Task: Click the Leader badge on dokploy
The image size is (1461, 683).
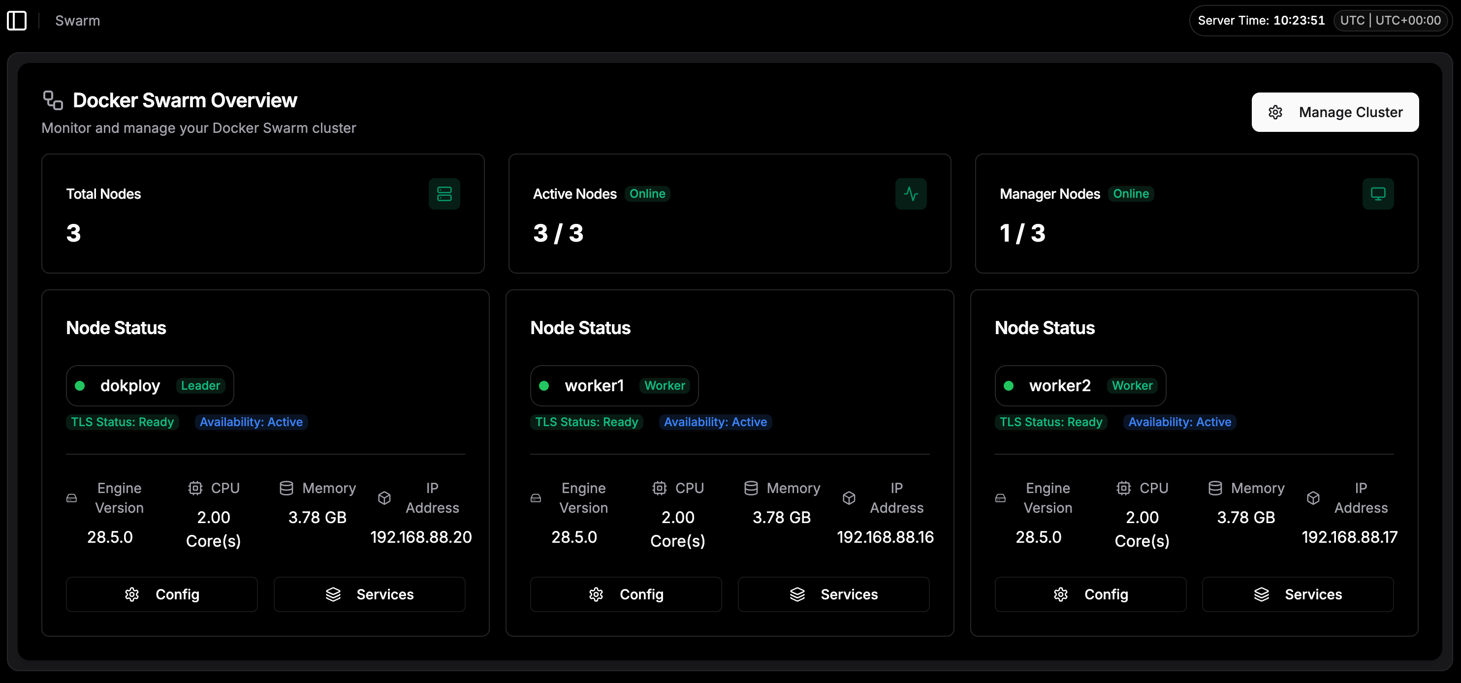Action: [x=200, y=385]
